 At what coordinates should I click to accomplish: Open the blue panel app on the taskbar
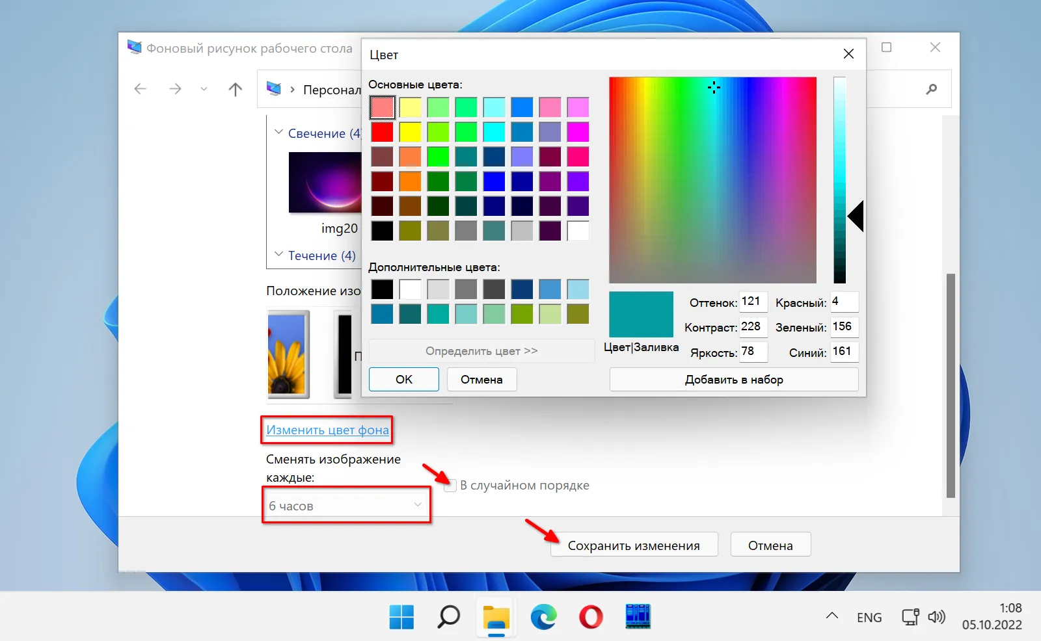[638, 616]
